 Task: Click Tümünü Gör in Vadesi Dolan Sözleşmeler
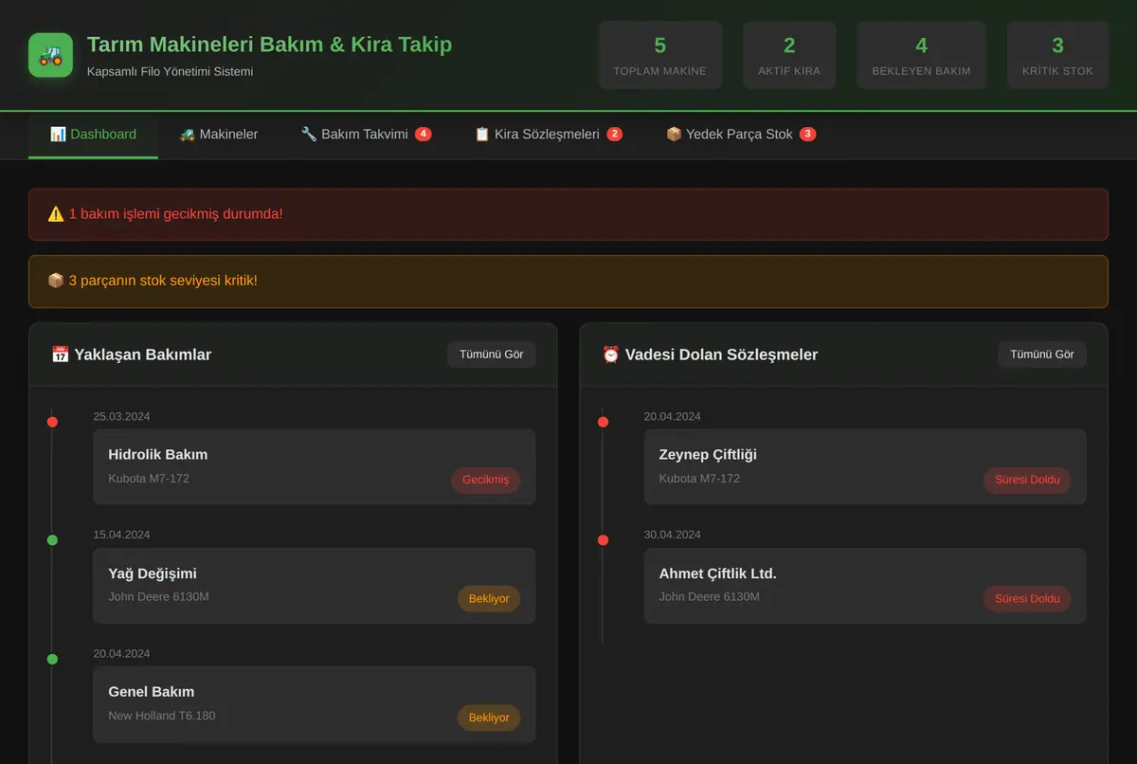pos(1042,355)
